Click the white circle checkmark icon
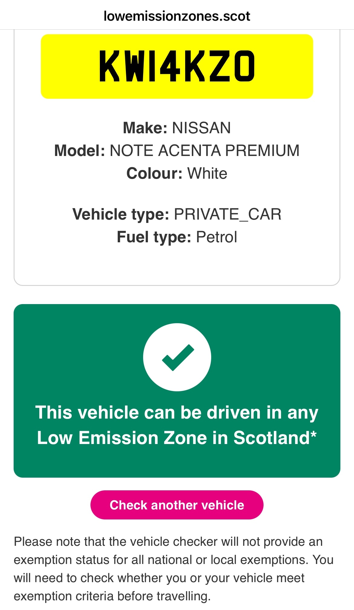The width and height of the screenshot is (354, 610). tap(177, 357)
